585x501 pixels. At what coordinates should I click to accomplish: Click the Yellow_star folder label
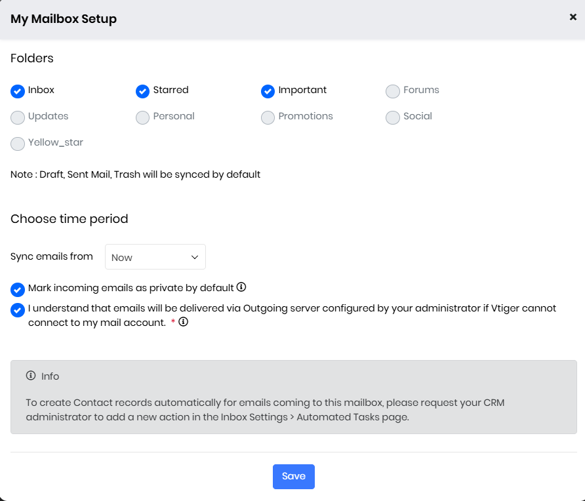click(56, 142)
